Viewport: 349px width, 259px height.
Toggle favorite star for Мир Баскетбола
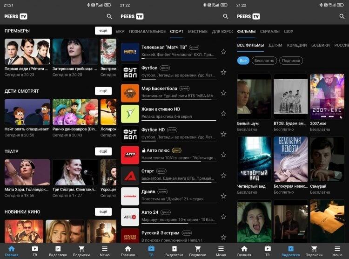223,93
